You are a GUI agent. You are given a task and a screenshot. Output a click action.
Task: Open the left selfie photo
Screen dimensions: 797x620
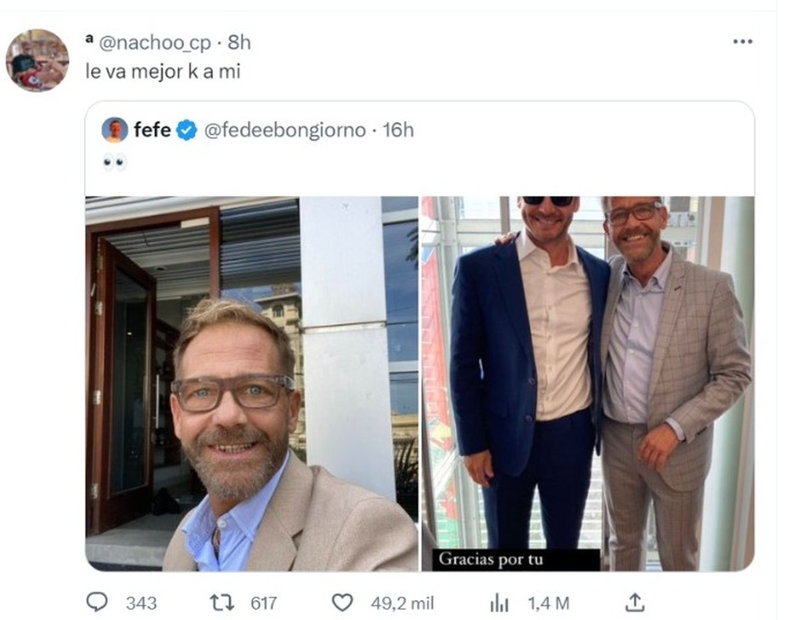(x=252, y=383)
